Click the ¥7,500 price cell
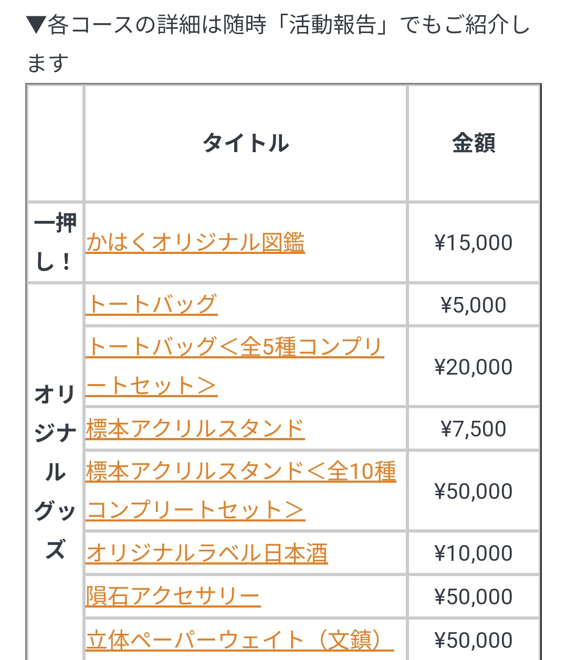This screenshot has height=660, width=567. (474, 429)
